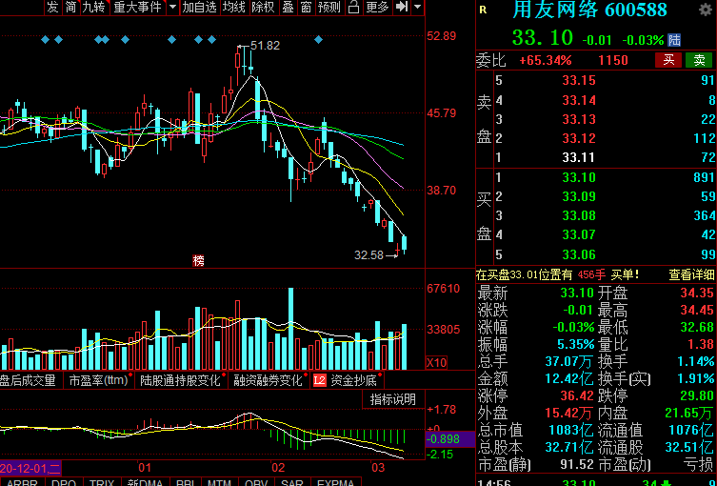Click the yellow R marker near stock title
717x486 pixels.
click(483, 10)
